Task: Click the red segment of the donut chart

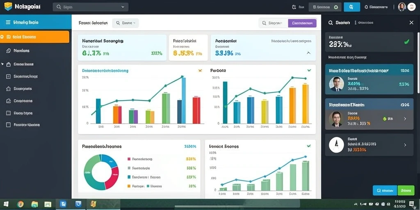Action: (113, 176)
